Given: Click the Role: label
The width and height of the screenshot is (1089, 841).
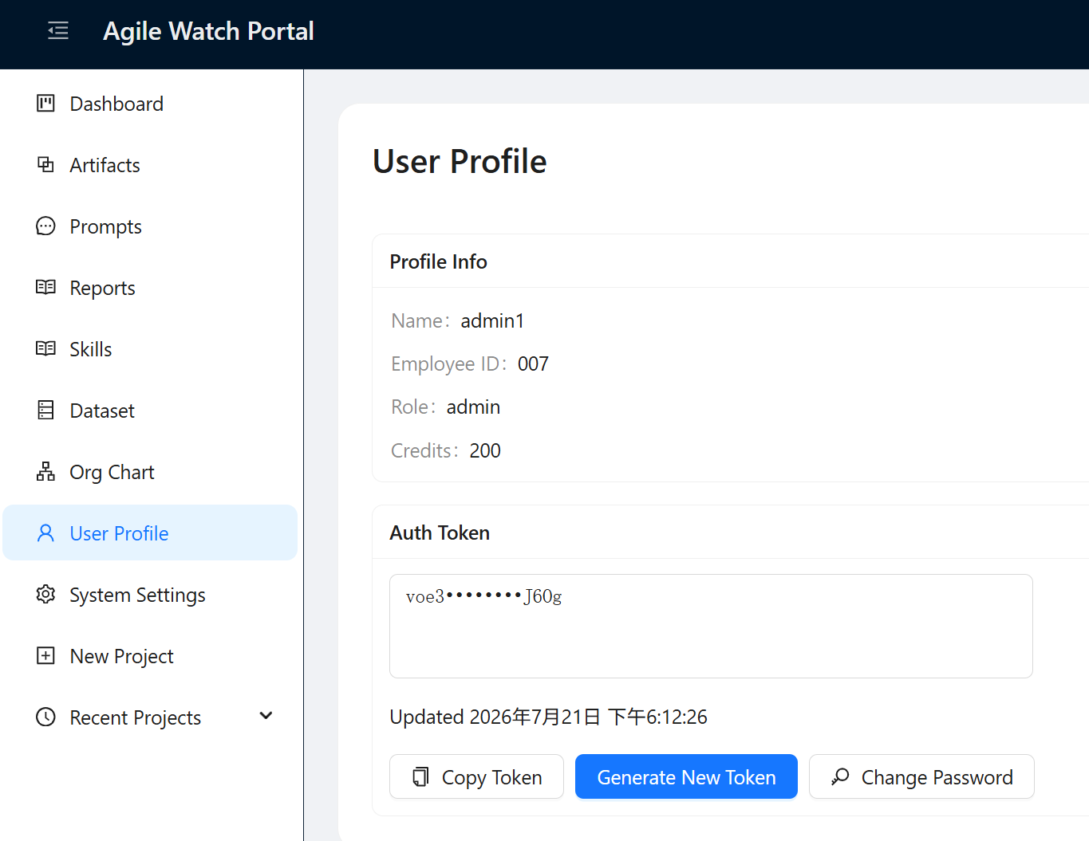Looking at the screenshot, I should coord(413,407).
